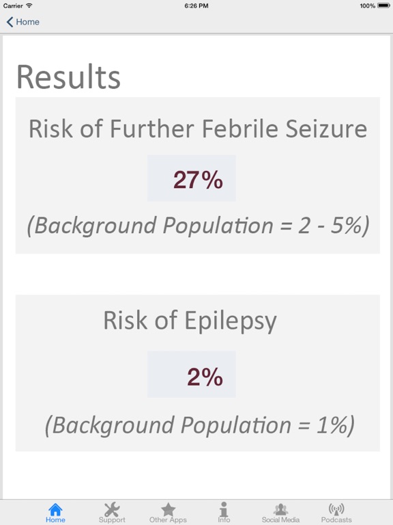This screenshot has width=393, height=525.
Task: Tap the Carrier label in status bar
Action: 13,5
